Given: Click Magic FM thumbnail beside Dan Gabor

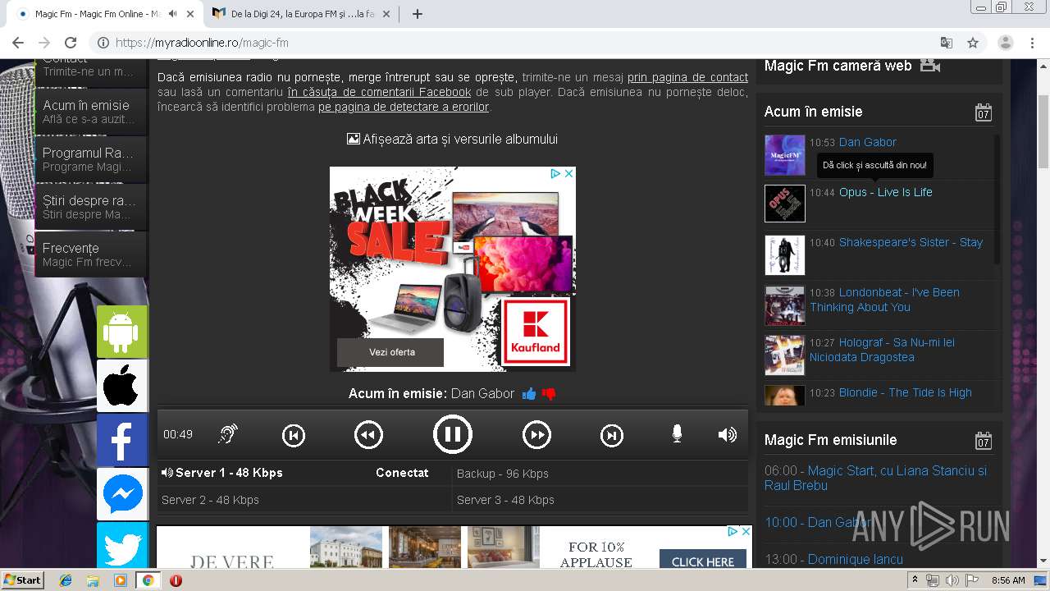Looking at the screenshot, I should pyautogui.click(x=785, y=155).
